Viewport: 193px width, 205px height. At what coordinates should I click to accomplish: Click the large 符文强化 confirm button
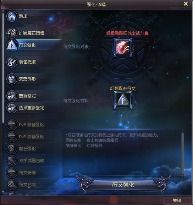pos(123,185)
